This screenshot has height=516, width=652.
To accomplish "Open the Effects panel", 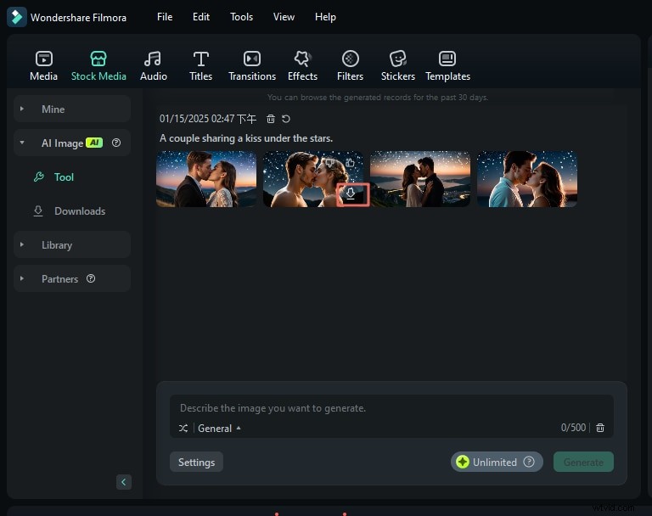I will 302,66.
